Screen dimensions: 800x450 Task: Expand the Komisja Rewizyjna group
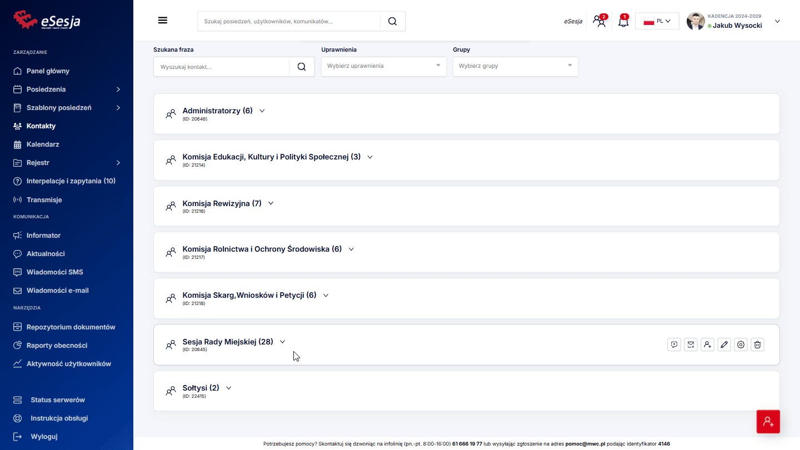[x=271, y=203]
